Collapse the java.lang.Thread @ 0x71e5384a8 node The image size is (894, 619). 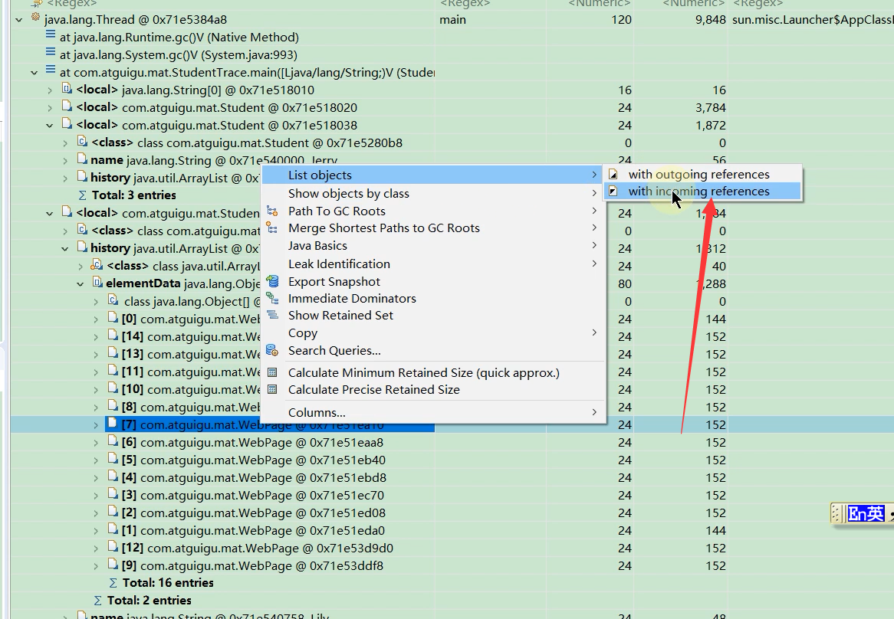point(19,20)
